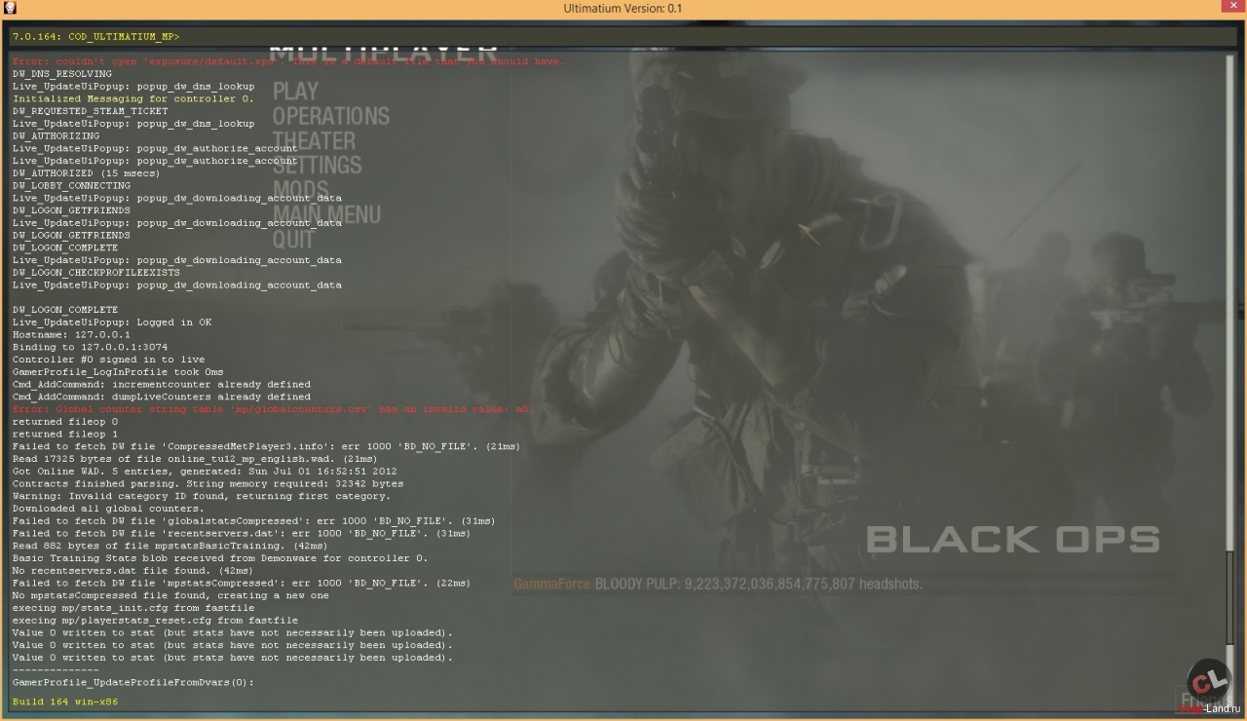Open the MODS menu item
This screenshot has height=721, width=1247.
[301, 190]
